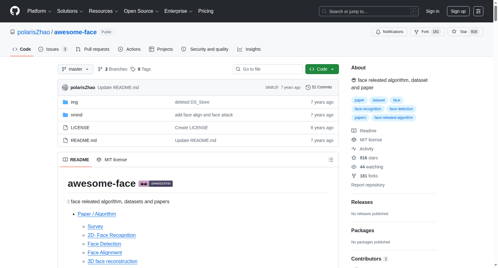Open the Contributors section heading link
Image resolution: width=498 pixels, height=268 pixels.
coord(370,259)
